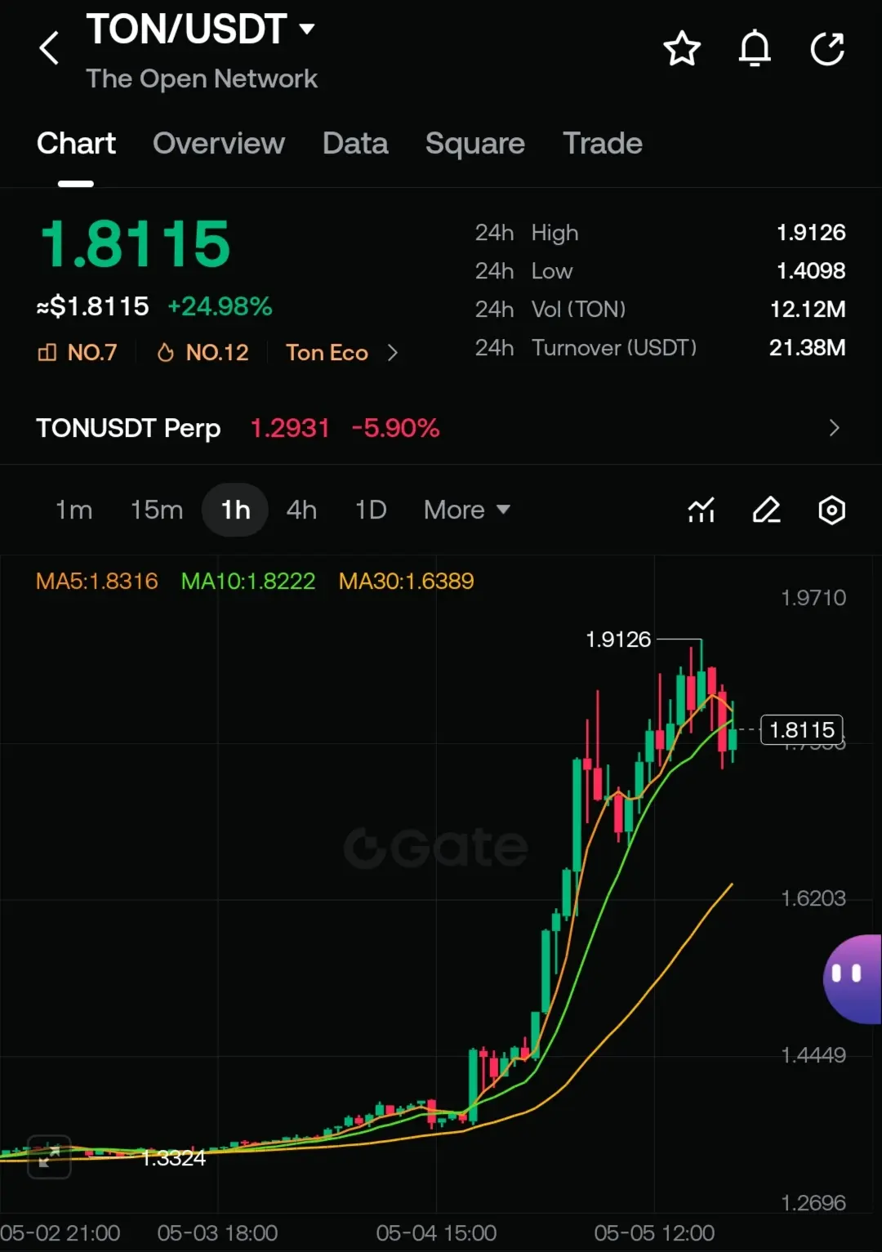This screenshot has width=882, height=1252.
Task: Open chart settings hexagon icon
Action: (x=831, y=510)
